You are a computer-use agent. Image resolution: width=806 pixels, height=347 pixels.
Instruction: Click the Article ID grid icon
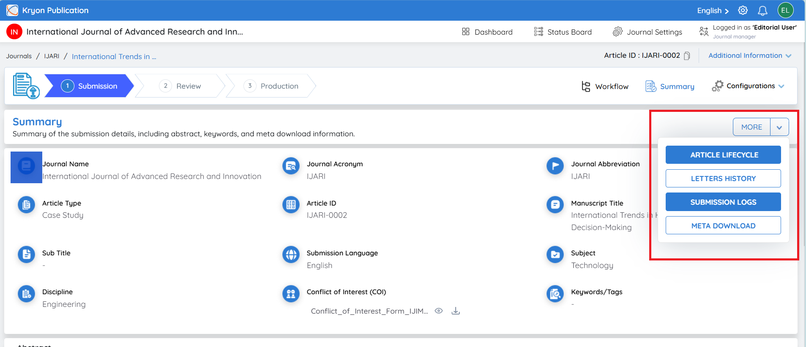click(291, 205)
